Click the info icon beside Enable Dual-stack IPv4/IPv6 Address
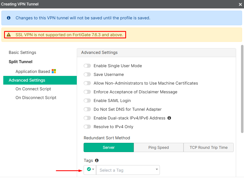The width and height of the screenshot is (244, 179). (169, 118)
